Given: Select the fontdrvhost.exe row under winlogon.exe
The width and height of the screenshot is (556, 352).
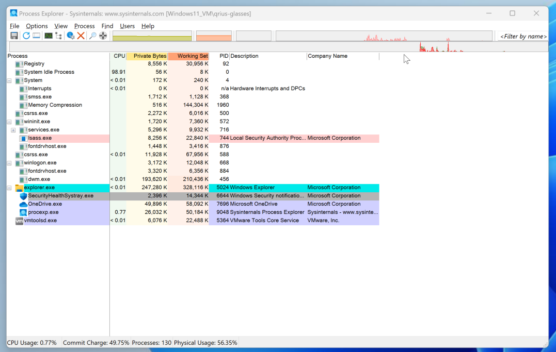Looking at the screenshot, I should 193,171.
